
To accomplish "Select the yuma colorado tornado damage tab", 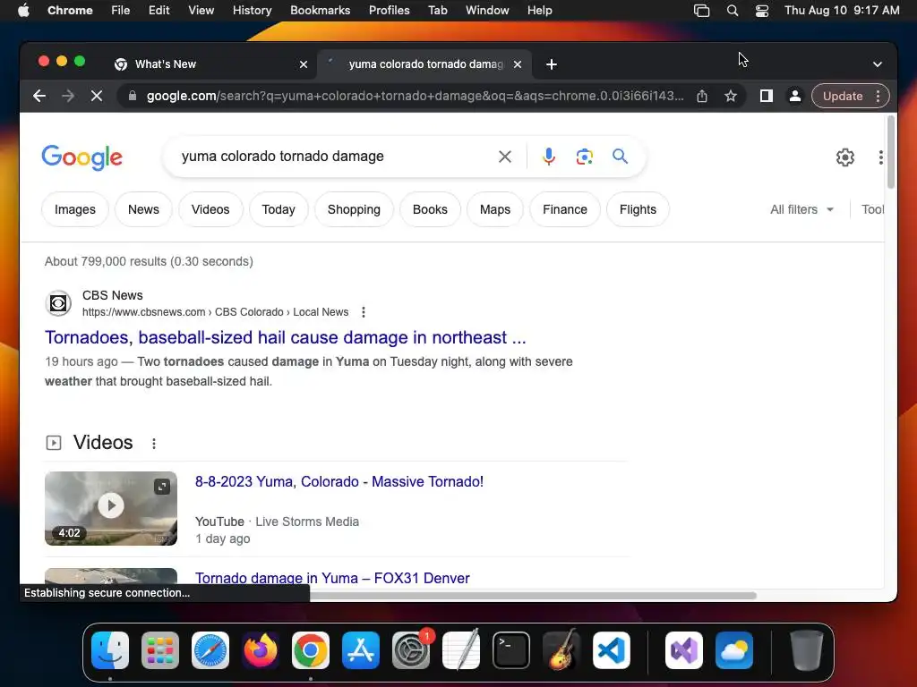I will [x=424, y=64].
